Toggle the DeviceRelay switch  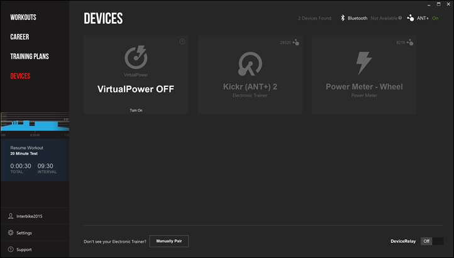[x=432, y=241]
